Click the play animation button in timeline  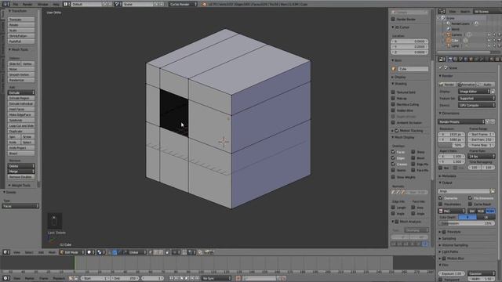point(187,278)
